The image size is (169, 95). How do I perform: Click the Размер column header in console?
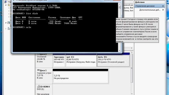point(52,17)
